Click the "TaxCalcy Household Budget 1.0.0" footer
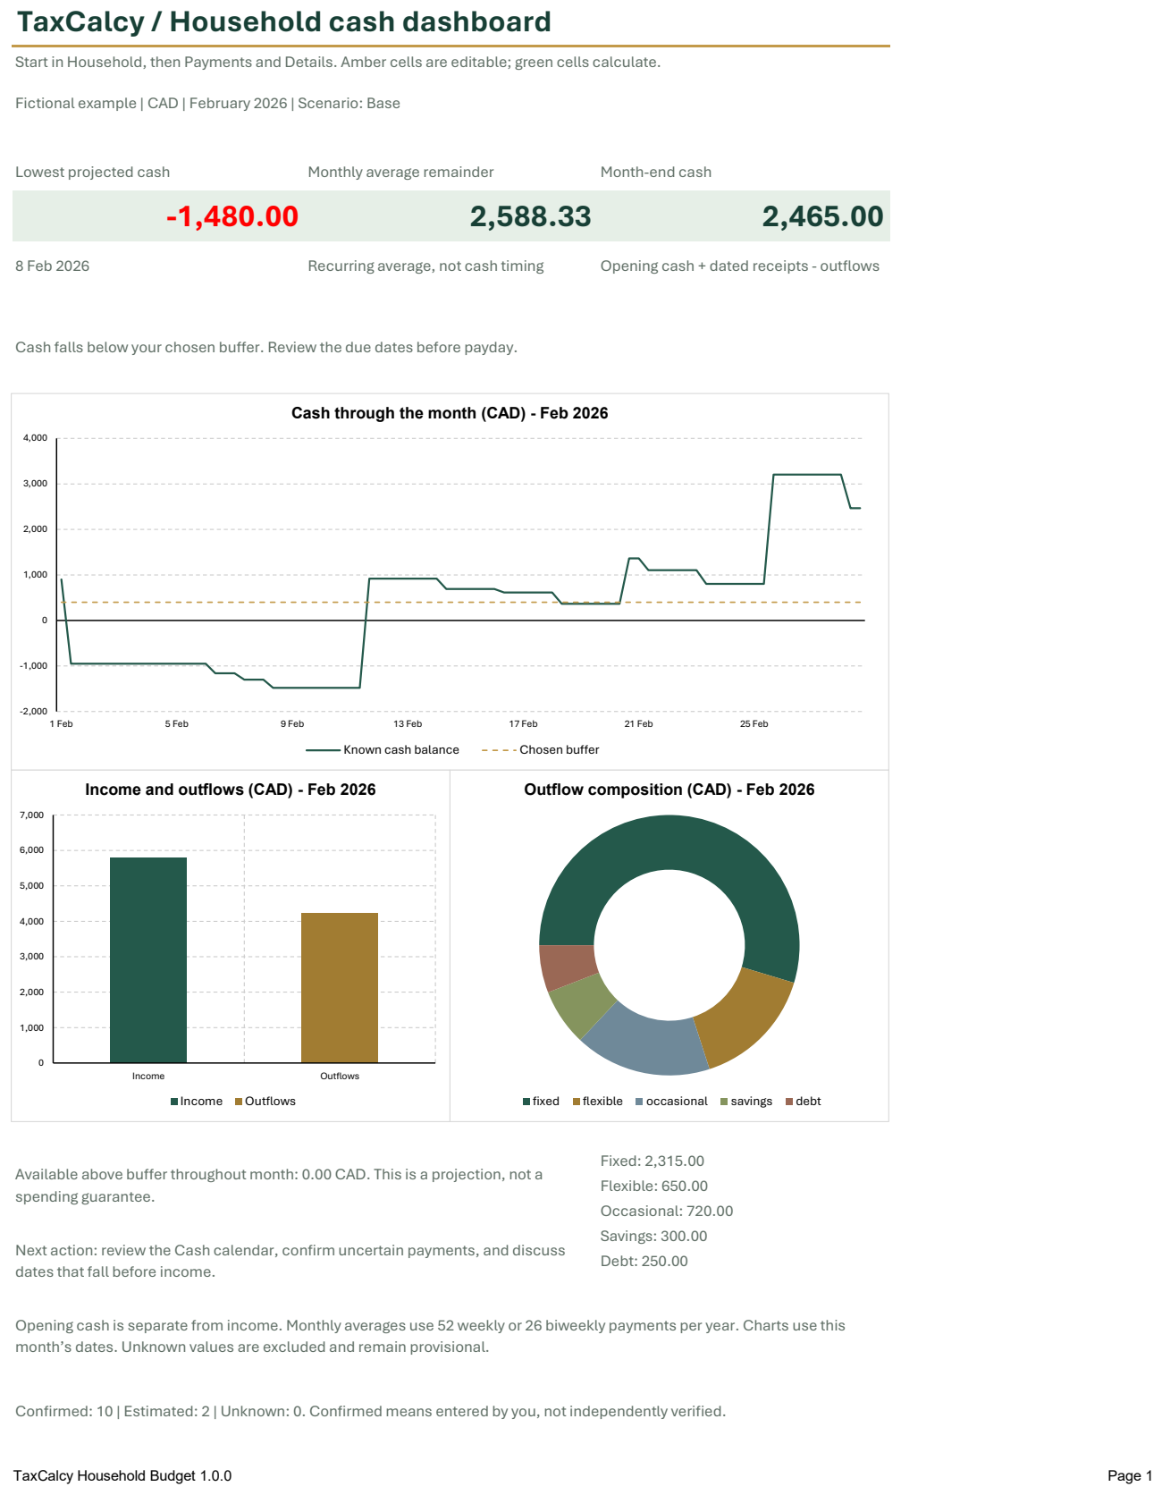The image size is (1162, 1495). pyautogui.click(x=122, y=1475)
